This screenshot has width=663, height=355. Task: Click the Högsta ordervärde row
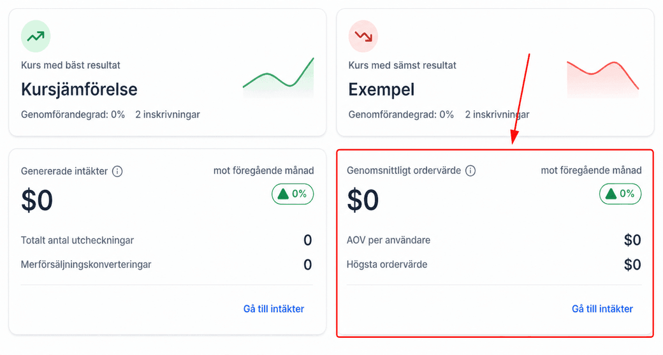click(494, 264)
